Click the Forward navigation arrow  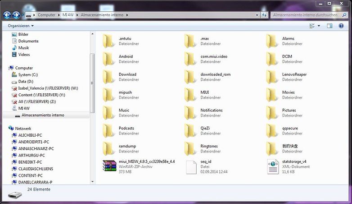[16, 15]
